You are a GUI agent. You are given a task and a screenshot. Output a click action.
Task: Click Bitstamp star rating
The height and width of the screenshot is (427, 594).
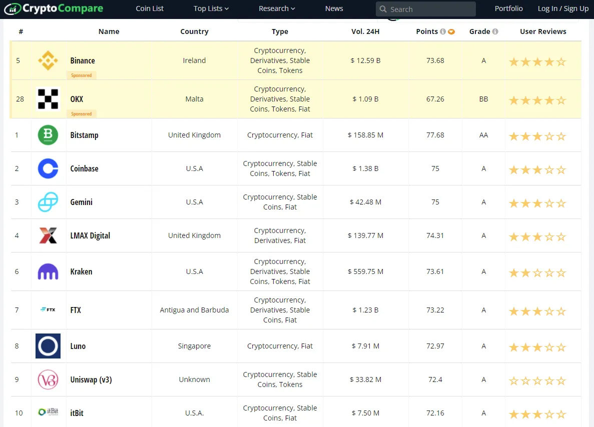(537, 136)
